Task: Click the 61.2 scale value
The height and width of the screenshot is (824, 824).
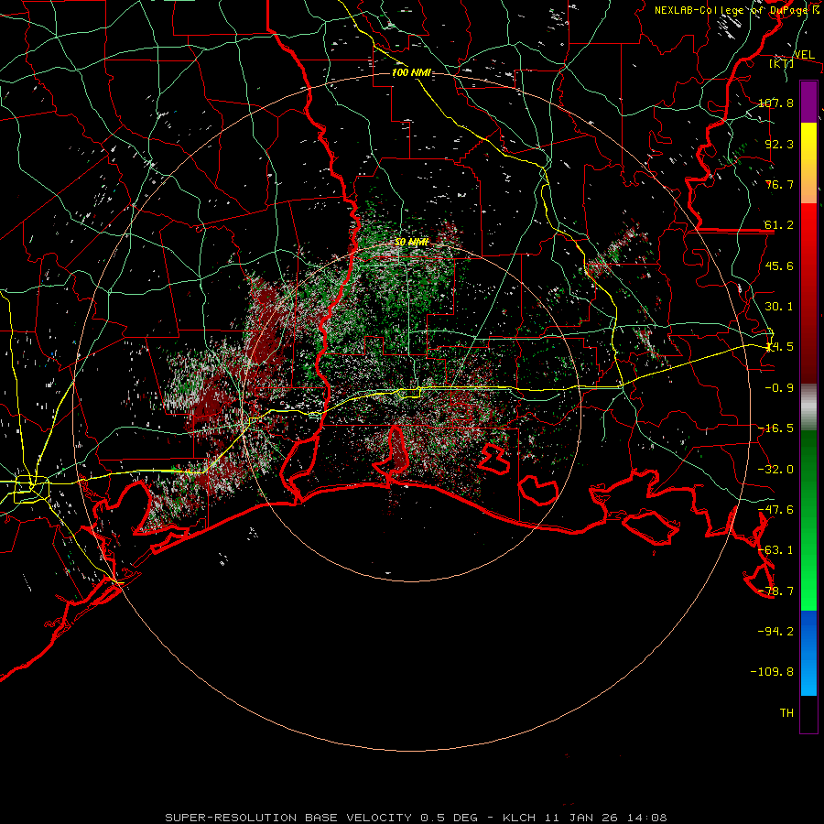Action: 779,225
